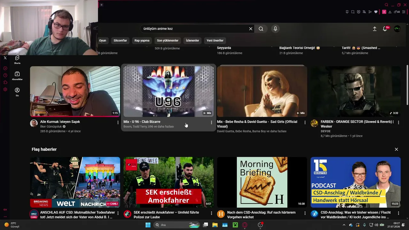Click the page vertical scrollbar

pyautogui.click(x=407, y=85)
